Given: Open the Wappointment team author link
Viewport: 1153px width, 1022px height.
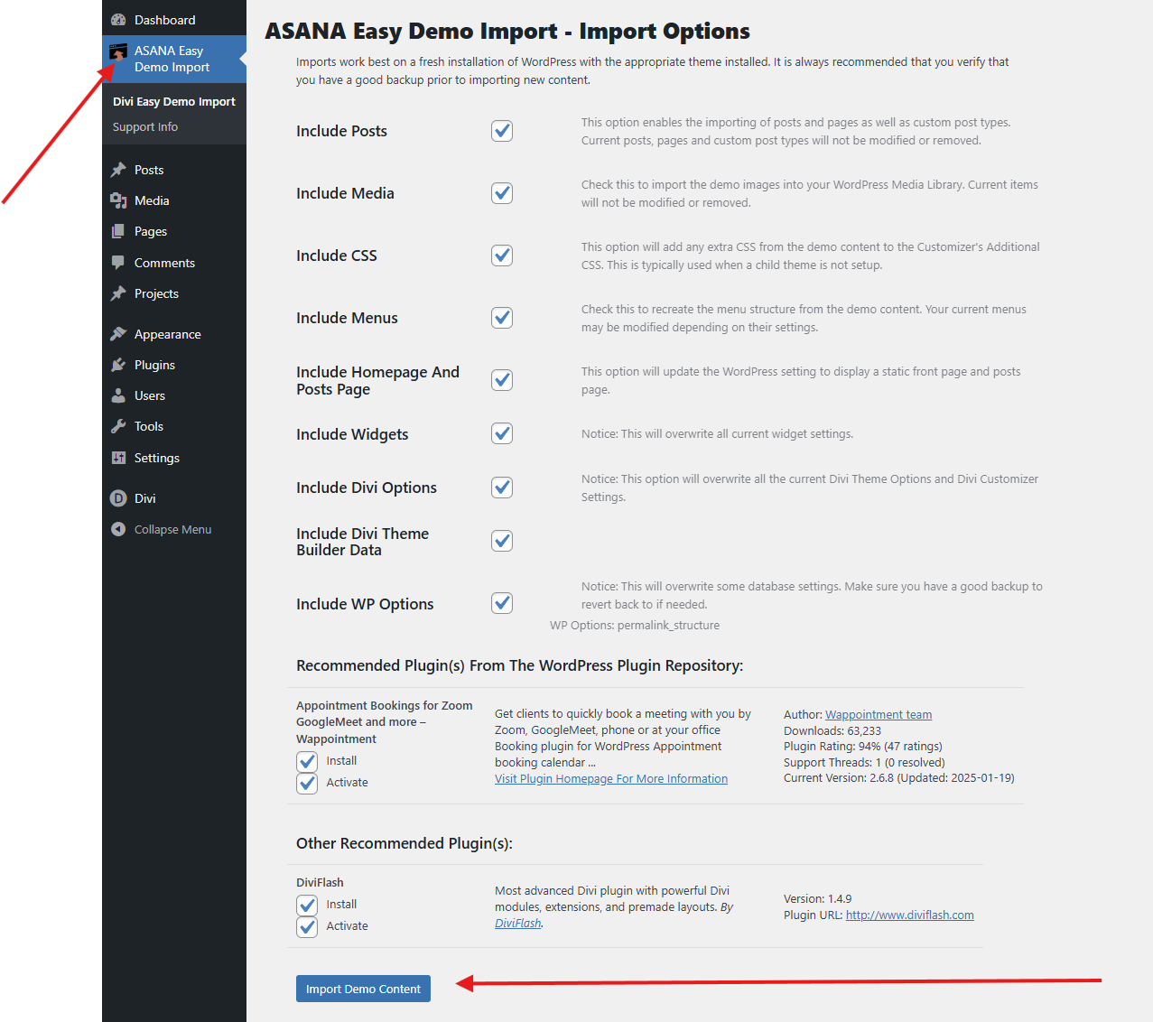Looking at the screenshot, I should pyautogui.click(x=879, y=715).
